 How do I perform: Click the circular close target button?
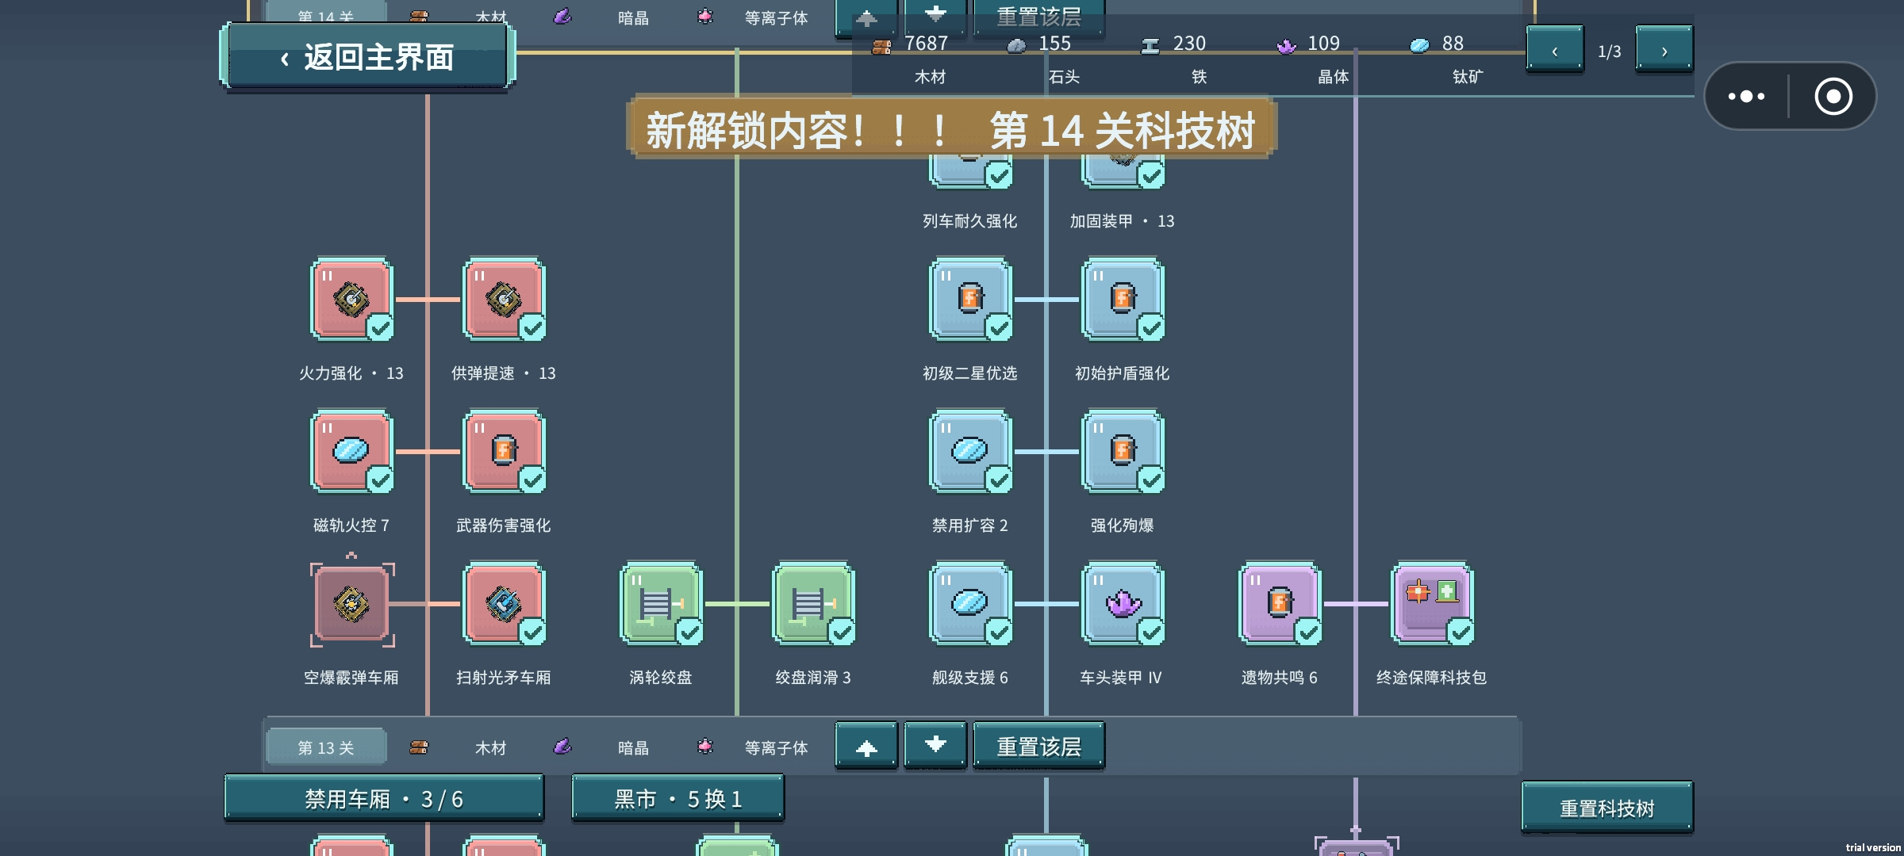tap(1833, 96)
